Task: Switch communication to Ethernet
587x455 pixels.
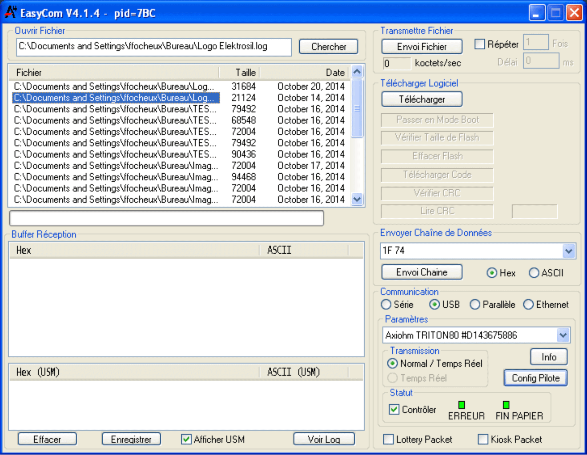Action: coord(528,304)
